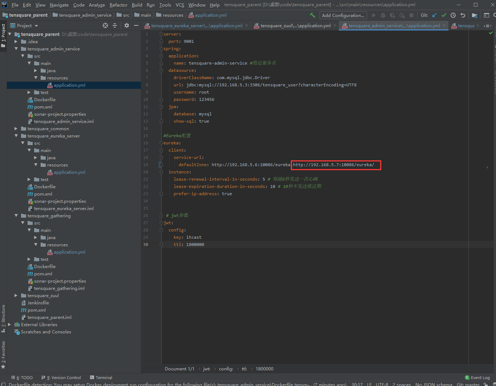Open the Navigate menu
This screenshot has width=496, height=386.
(59, 5)
